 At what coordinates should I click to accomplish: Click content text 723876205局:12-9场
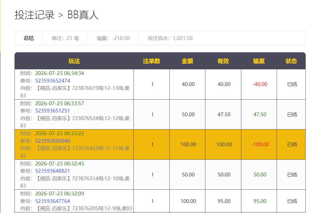tap(96, 208)
